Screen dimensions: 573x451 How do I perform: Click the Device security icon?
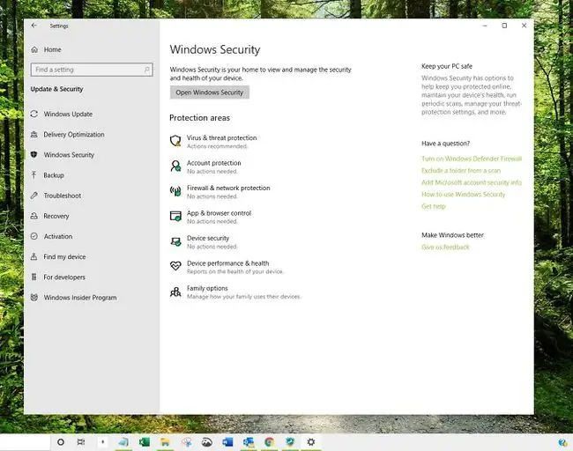[x=175, y=241]
